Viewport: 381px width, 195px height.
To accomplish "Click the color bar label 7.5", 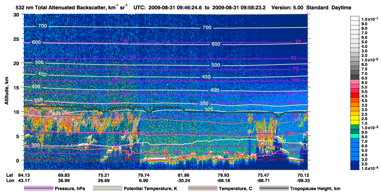I will coord(364,69).
